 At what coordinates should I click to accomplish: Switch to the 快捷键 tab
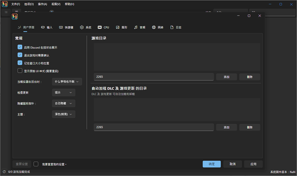66,27
